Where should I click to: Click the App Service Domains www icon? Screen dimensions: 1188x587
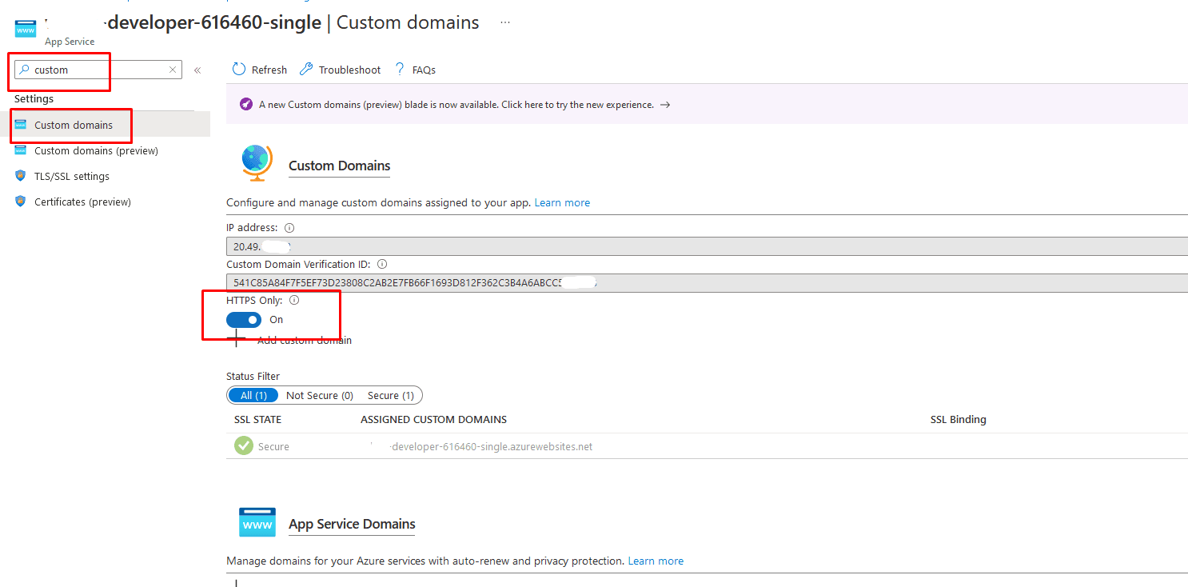click(257, 522)
